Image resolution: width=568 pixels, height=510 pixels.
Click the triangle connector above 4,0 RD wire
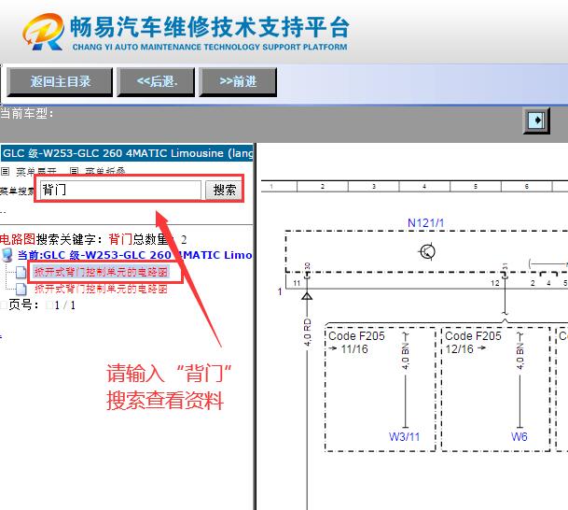[x=307, y=296]
